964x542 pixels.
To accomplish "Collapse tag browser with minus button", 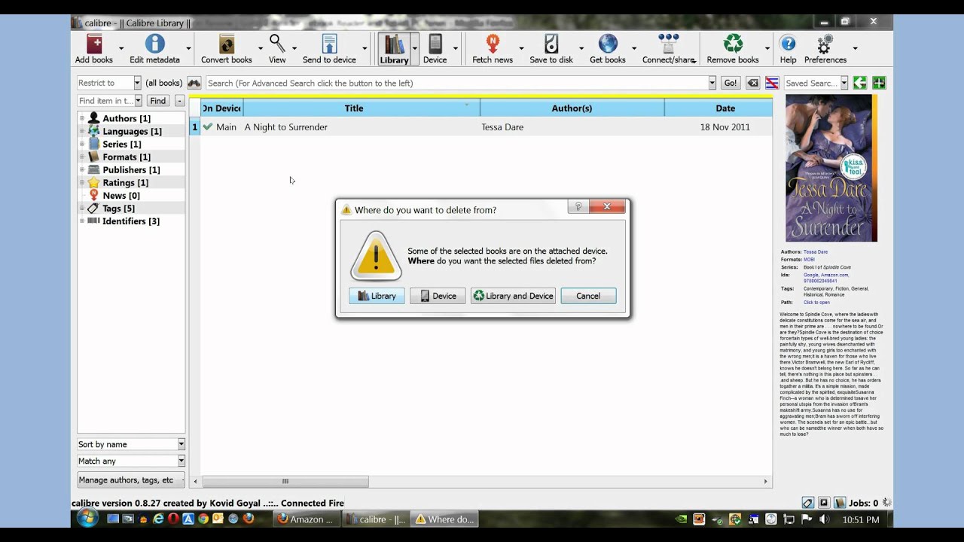I will point(179,100).
